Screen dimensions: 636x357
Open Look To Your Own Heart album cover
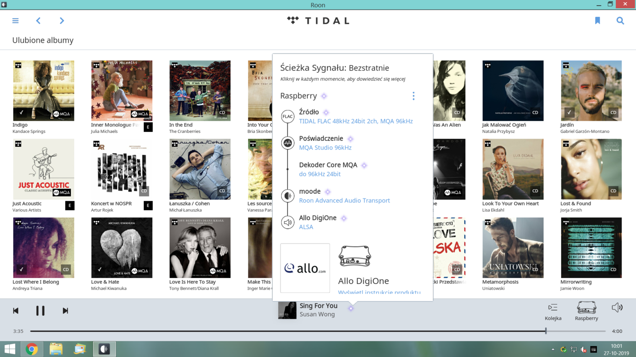(513, 169)
